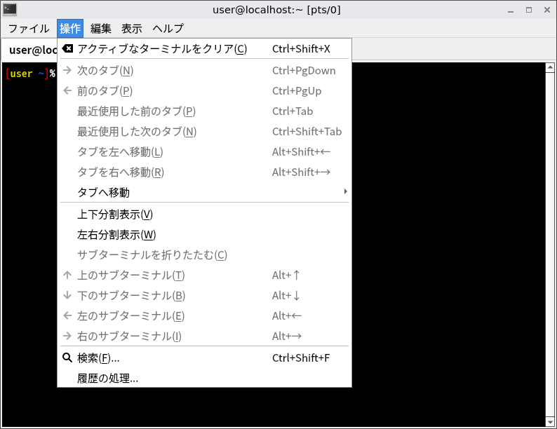
Task: Click the right arrow icon for 右のサブターミナル
Action: pyautogui.click(x=67, y=336)
